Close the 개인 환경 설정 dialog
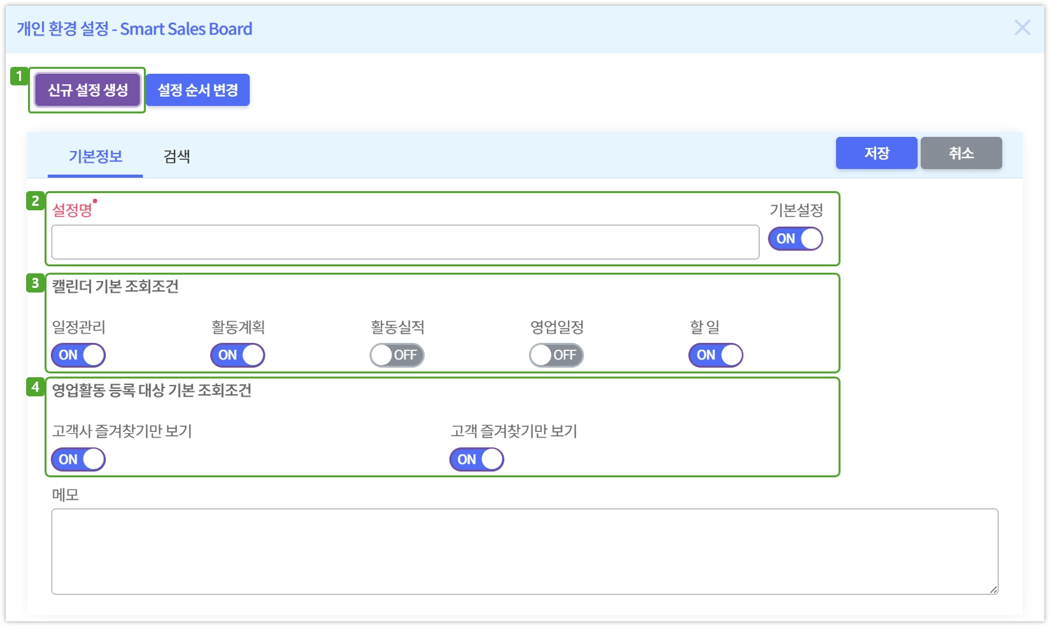This screenshot has height=627, width=1050. click(x=1022, y=27)
